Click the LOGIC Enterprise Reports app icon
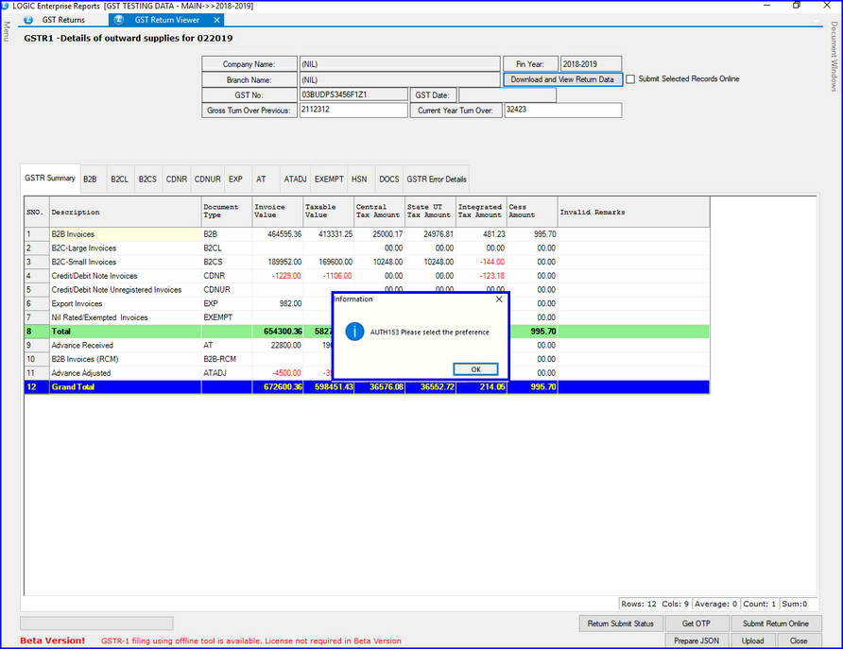843x649 pixels. (6, 6)
